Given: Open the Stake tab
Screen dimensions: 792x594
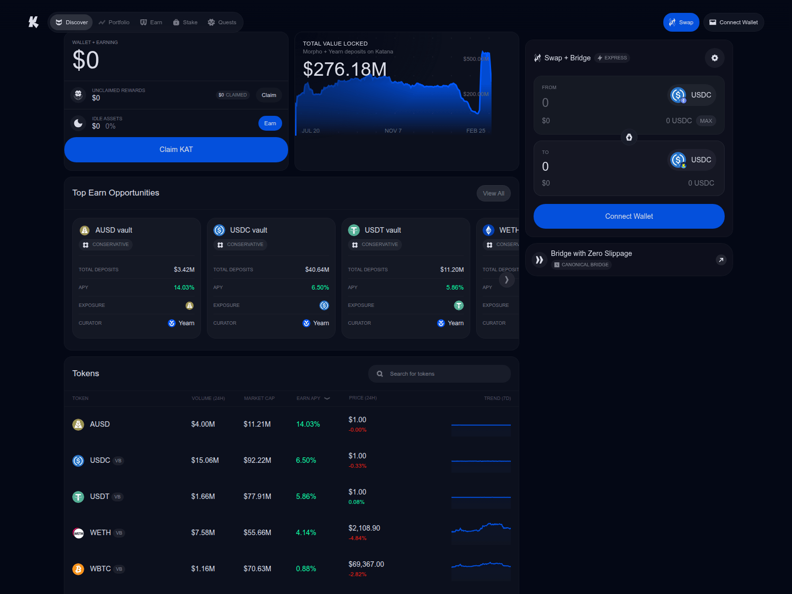Looking at the screenshot, I should pyautogui.click(x=185, y=22).
